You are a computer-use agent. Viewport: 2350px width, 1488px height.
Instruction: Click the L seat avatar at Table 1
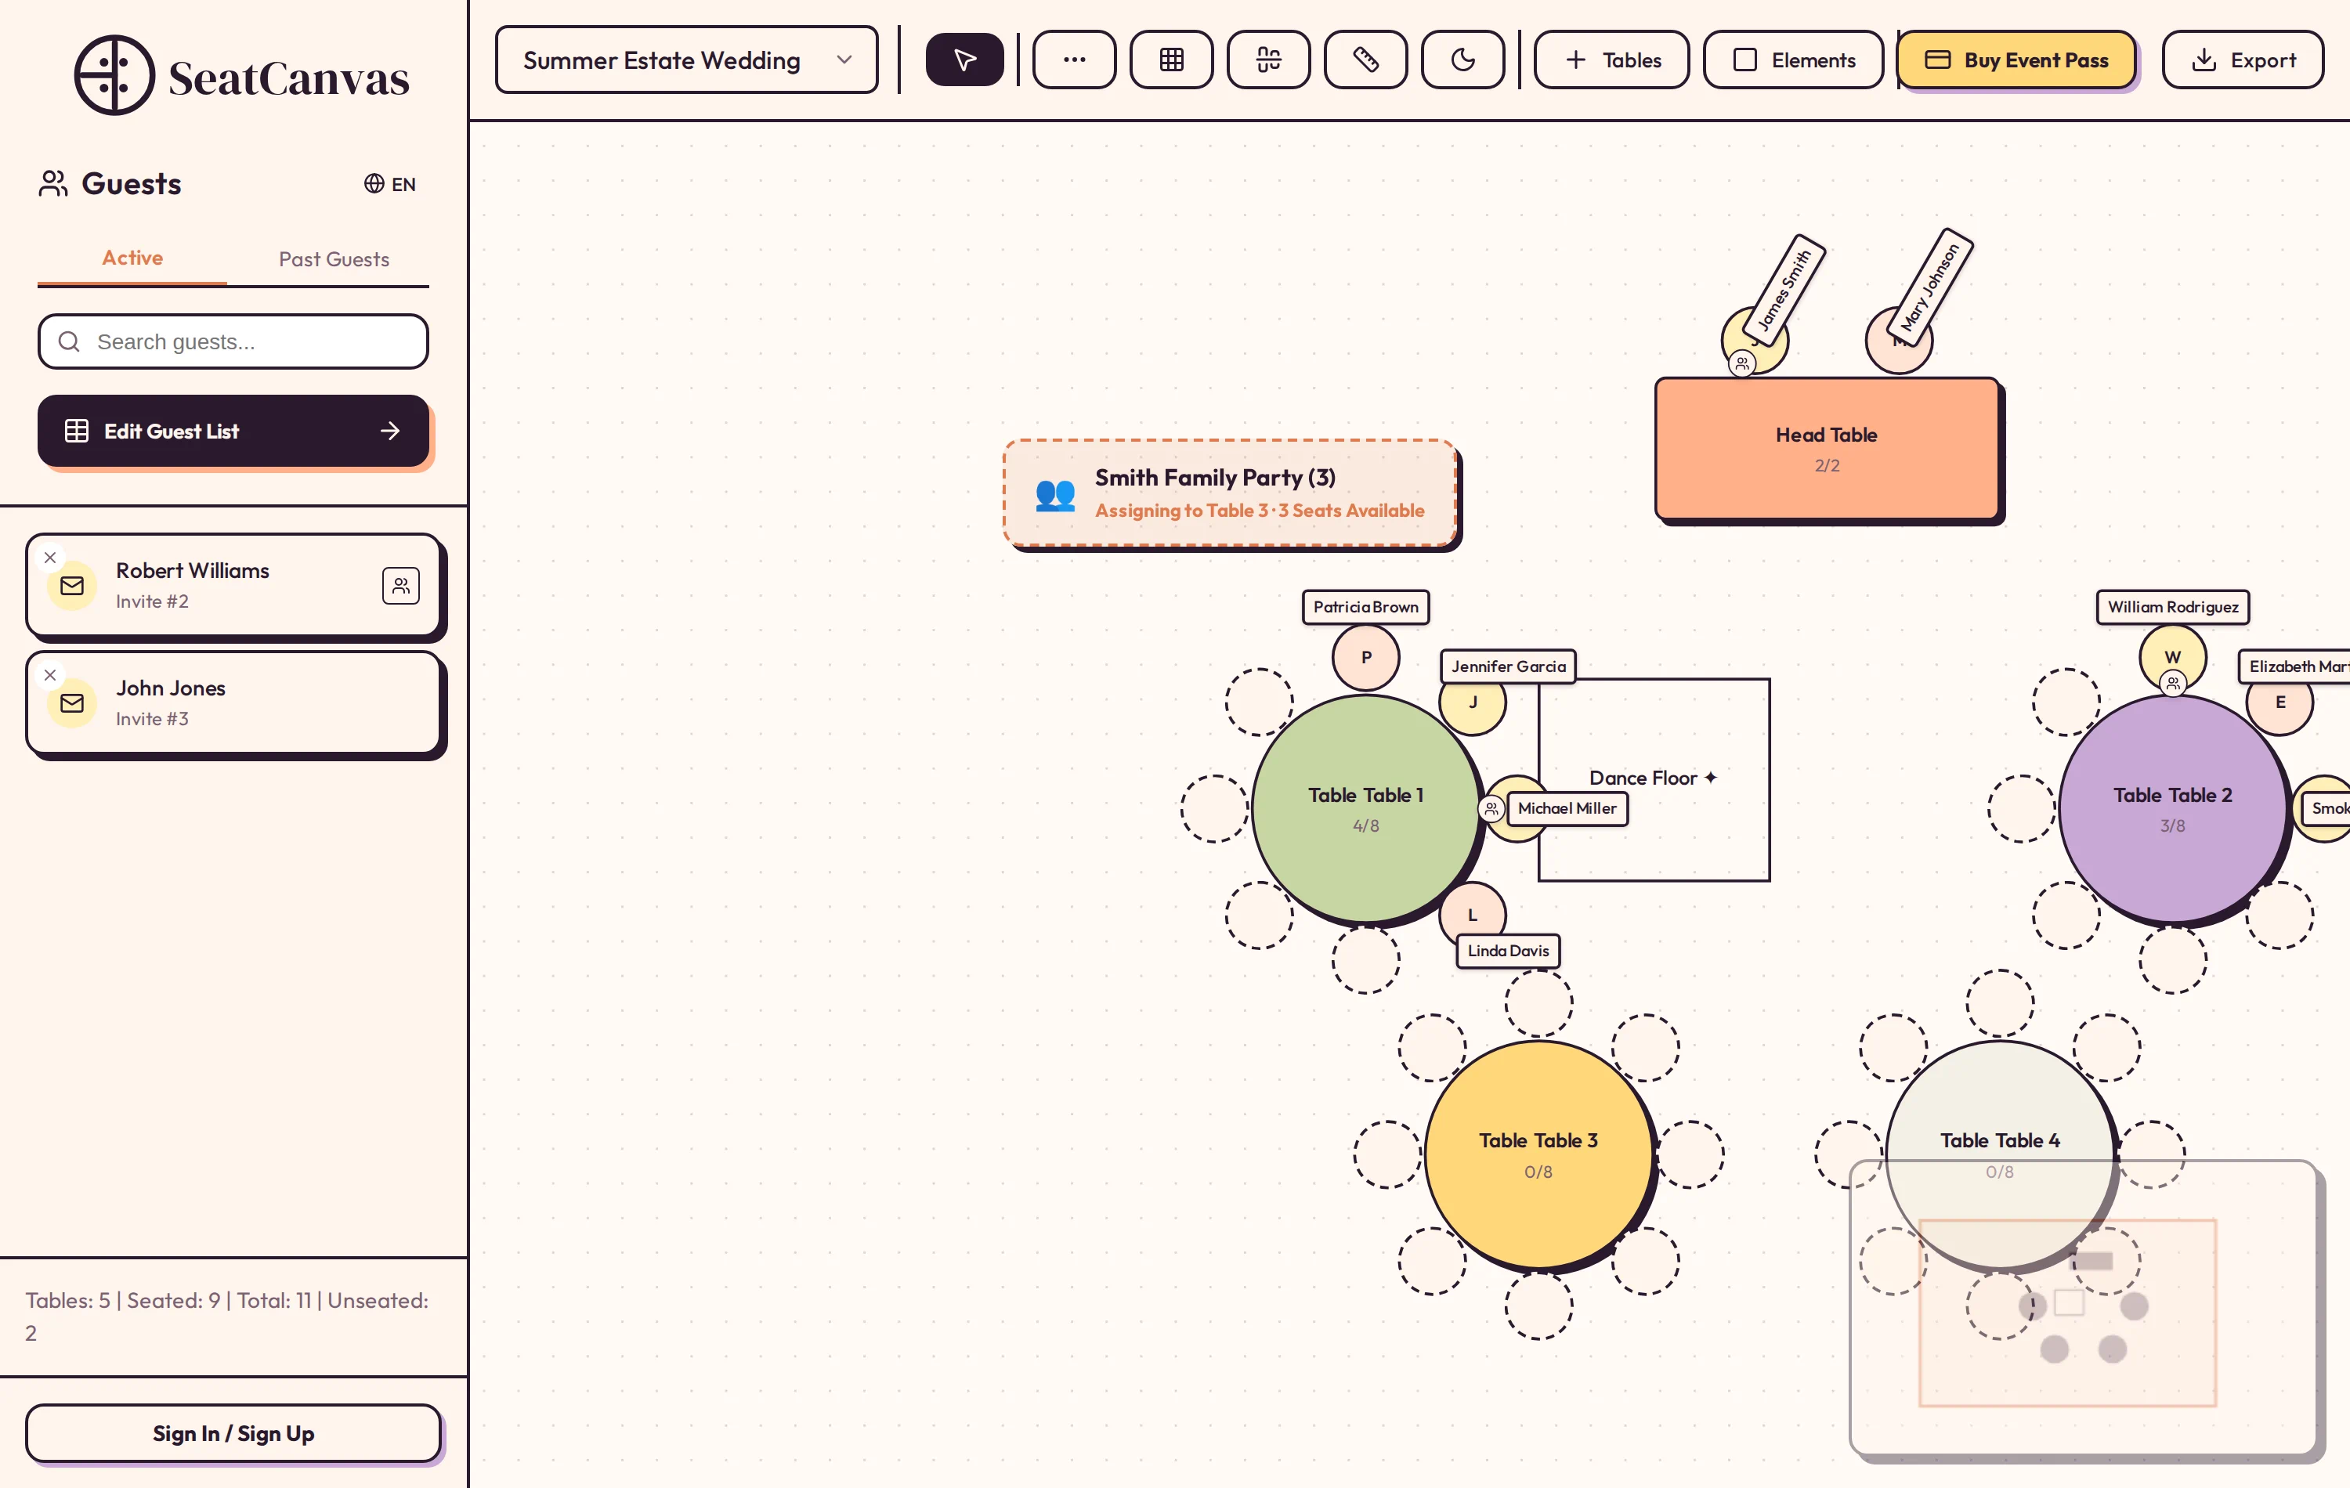[x=1473, y=914]
